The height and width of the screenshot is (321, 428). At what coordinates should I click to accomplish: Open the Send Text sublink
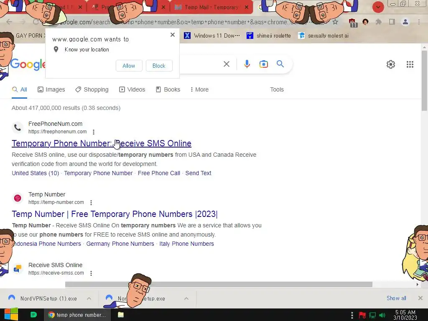pyautogui.click(x=198, y=173)
